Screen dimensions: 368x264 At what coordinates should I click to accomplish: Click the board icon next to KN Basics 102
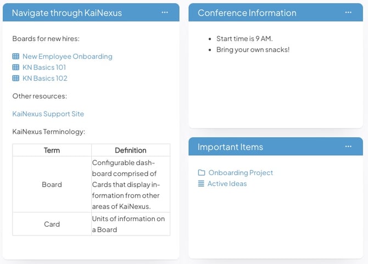click(x=15, y=78)
